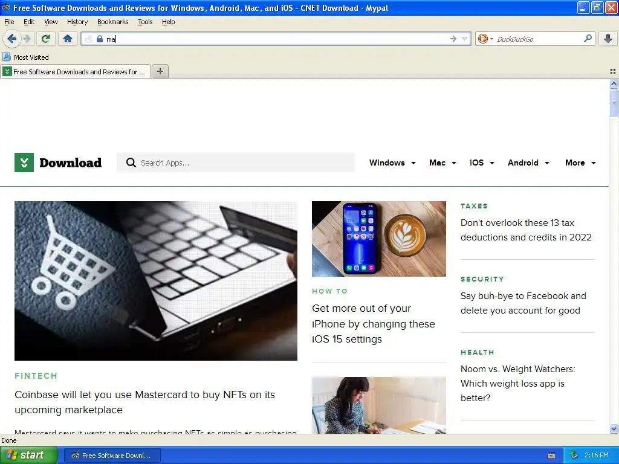Screen dimensions: 619x464
Task: Open the View menu
Action: coord(51,22)
